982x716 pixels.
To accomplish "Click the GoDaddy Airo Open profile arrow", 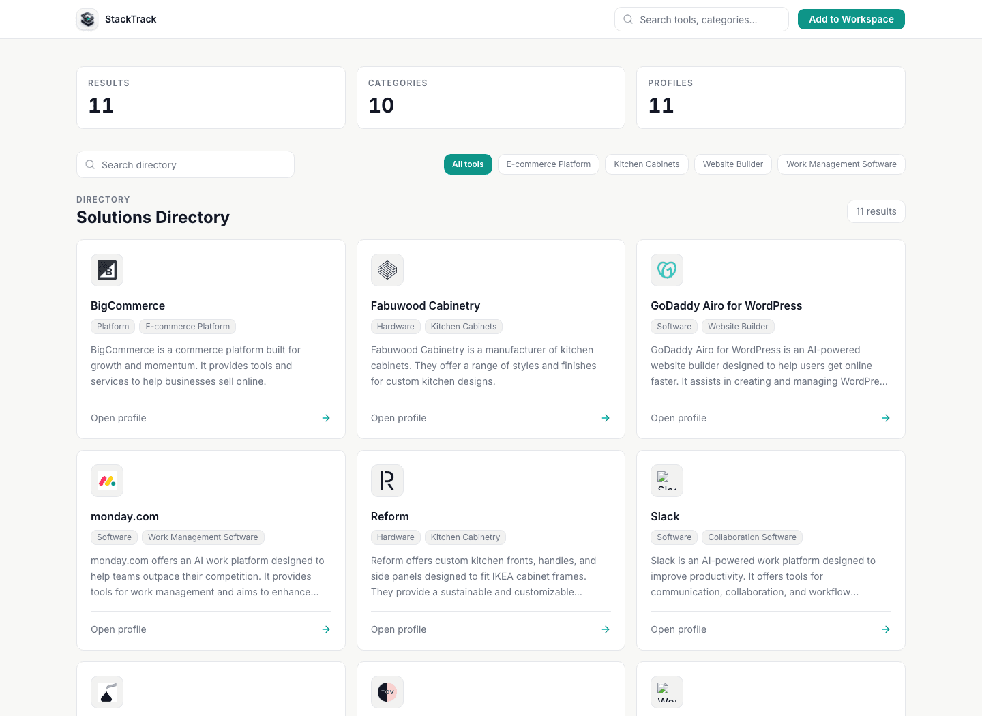I will click(886, 418).
